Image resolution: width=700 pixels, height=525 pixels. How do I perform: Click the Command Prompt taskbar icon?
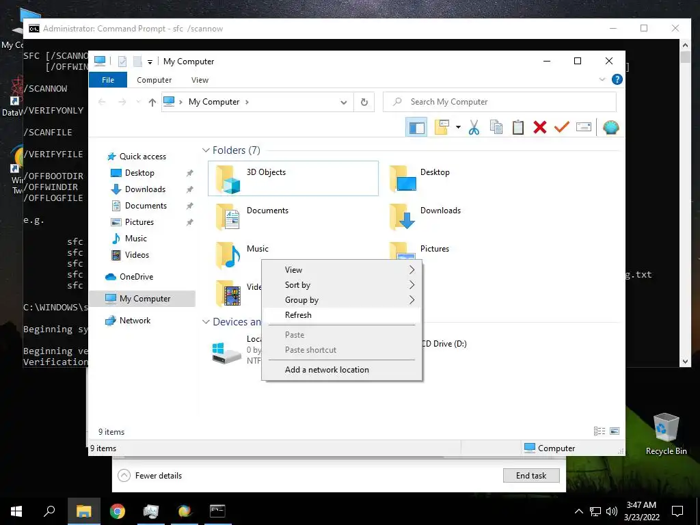[x=217, y=511]
